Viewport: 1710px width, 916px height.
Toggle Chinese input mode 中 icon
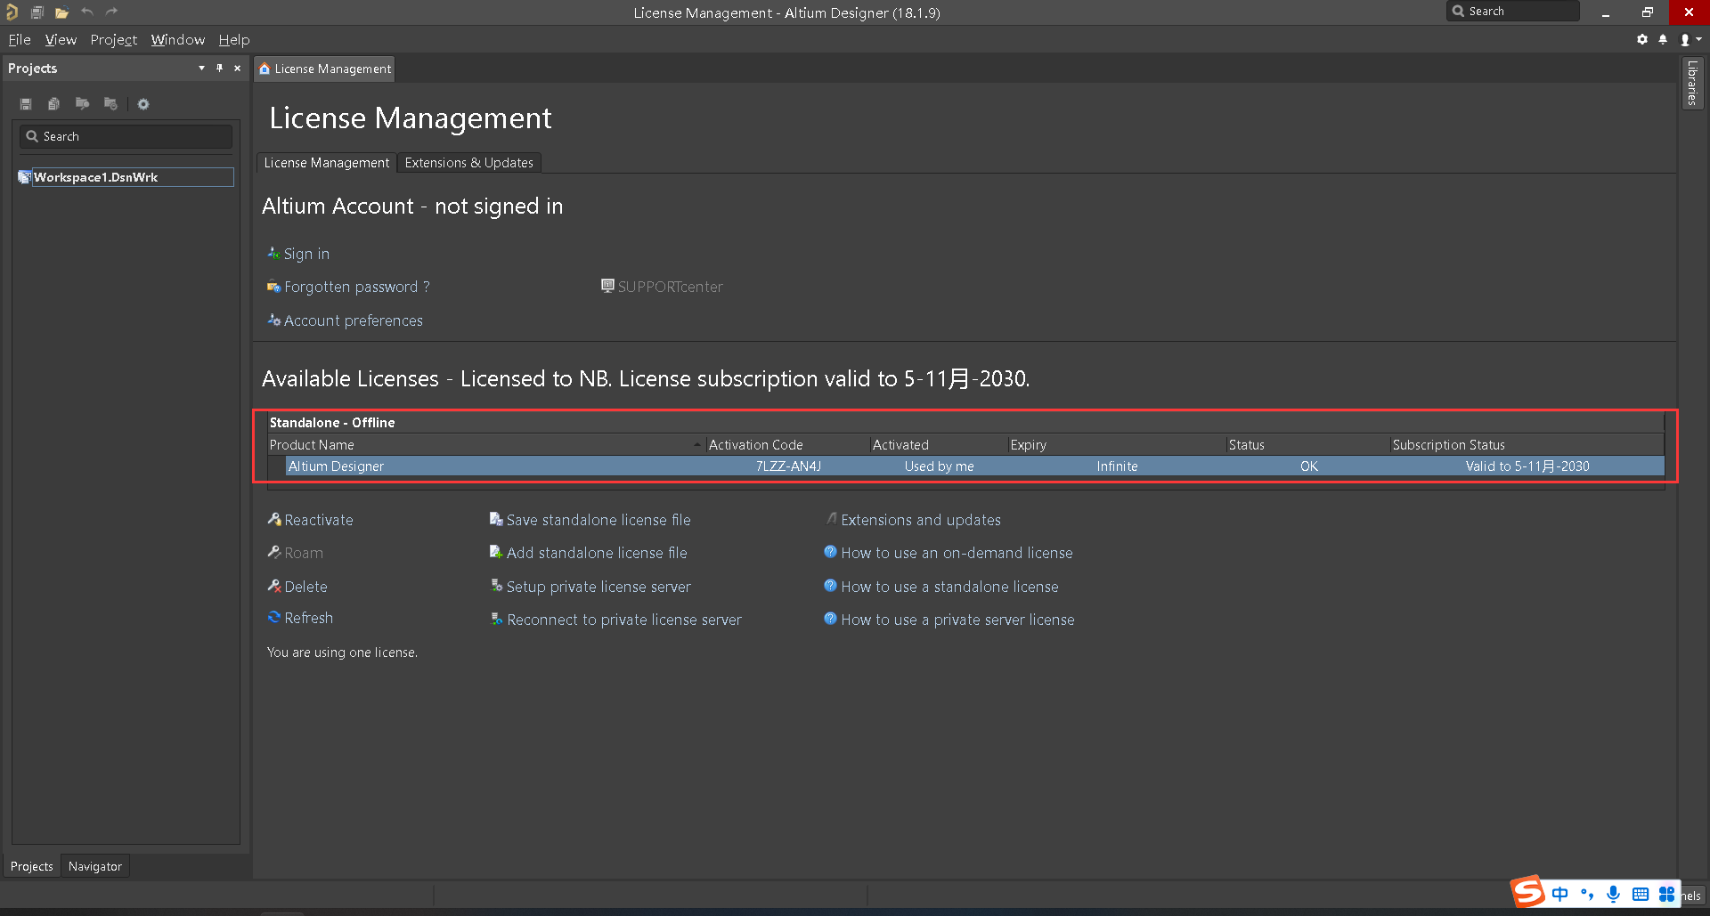pyautogui.click(x=1559, y=894)
